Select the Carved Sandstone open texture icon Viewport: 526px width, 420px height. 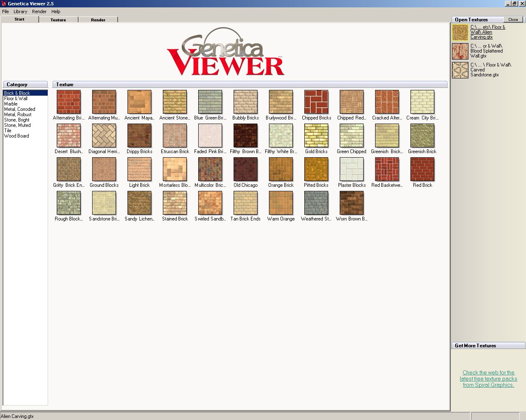(x=460, y=70)
